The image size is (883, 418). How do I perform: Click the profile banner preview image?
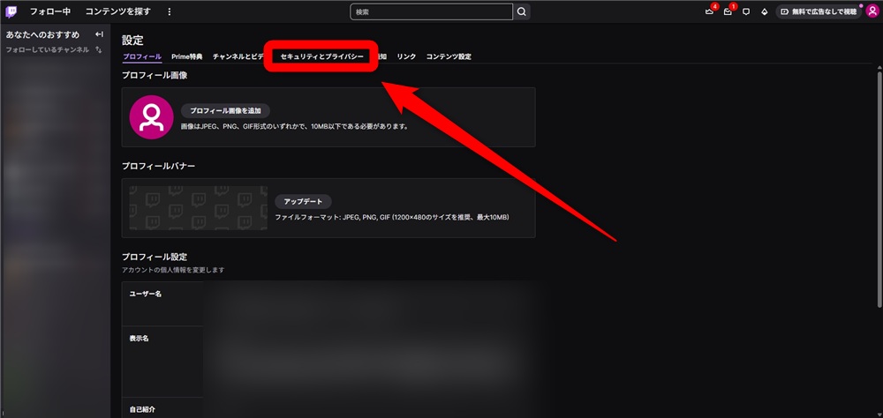198,207
